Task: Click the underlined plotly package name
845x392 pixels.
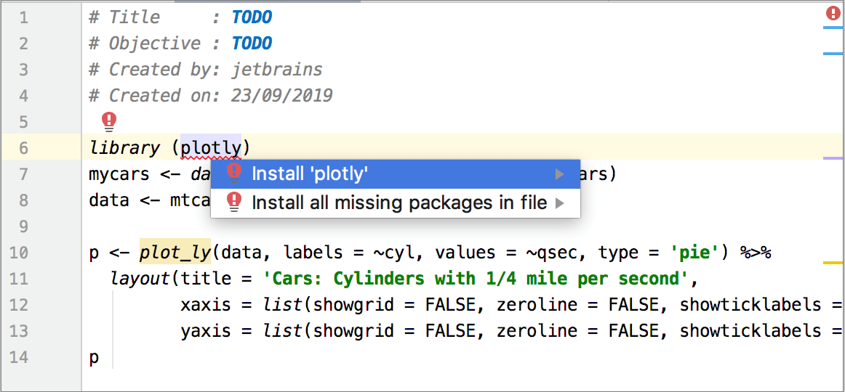Action: pyautogui.click(x=210, y=148)
